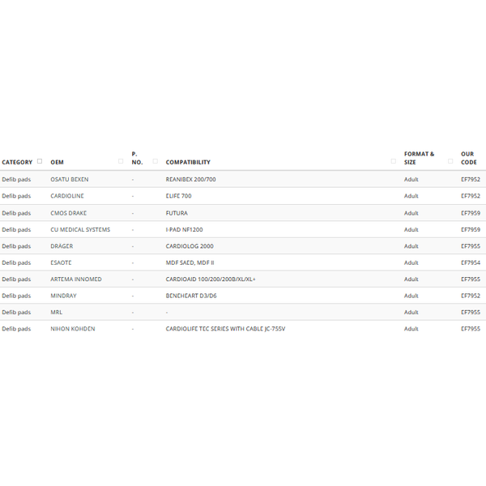Sort table by OEM column header
Screen dimensions: 486x486
pos(57,162)
